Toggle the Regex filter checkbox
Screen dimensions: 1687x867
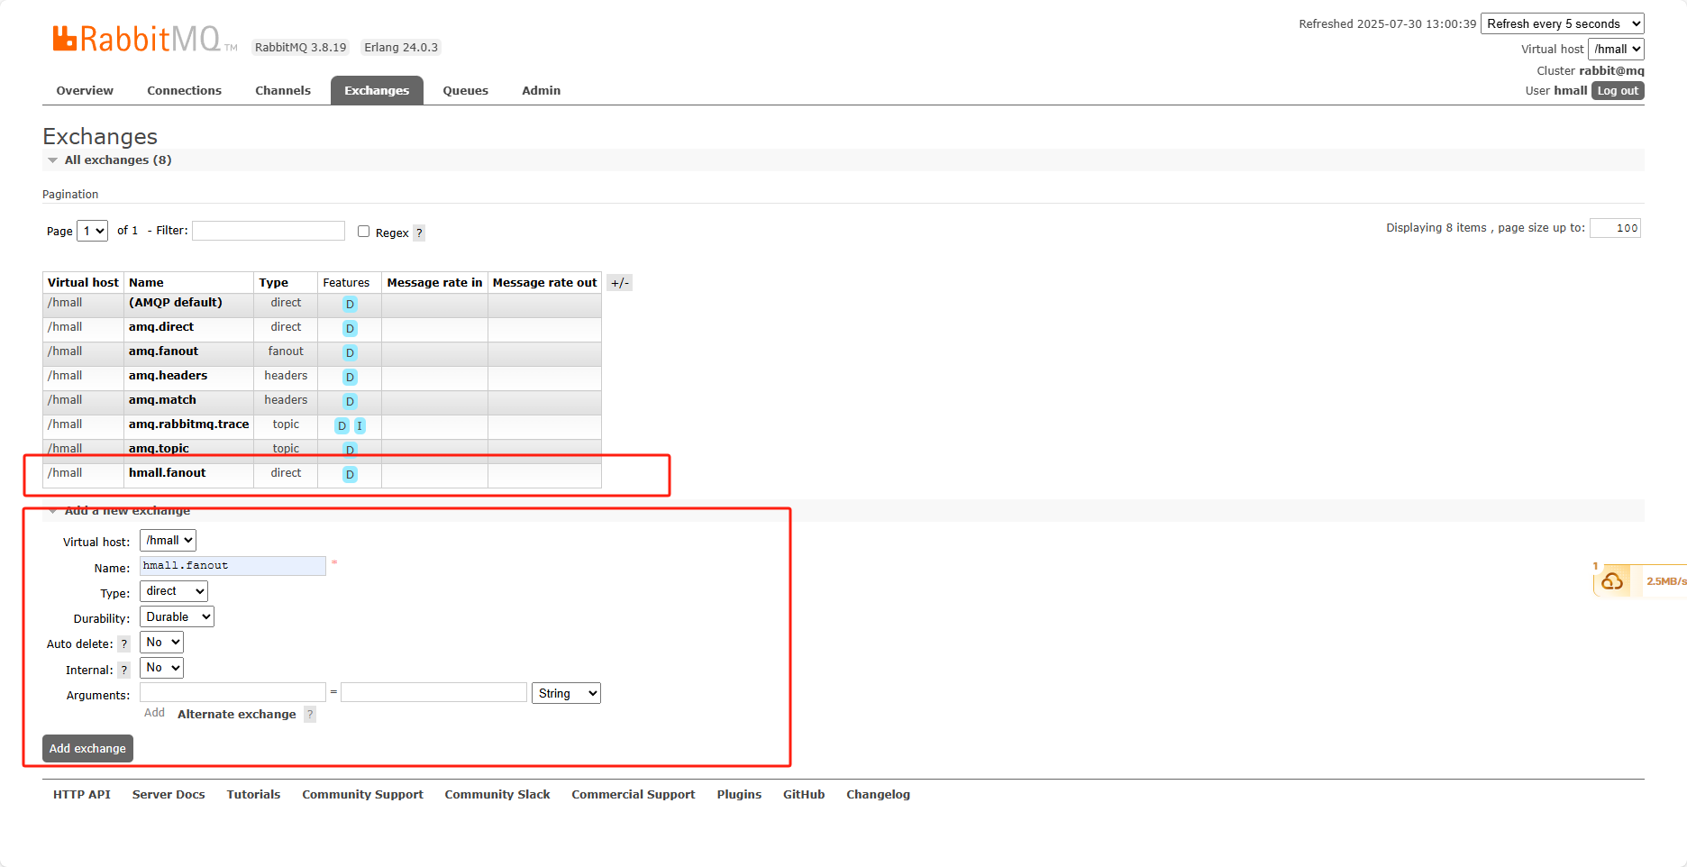pyautogui.click(x=364, y=232)
